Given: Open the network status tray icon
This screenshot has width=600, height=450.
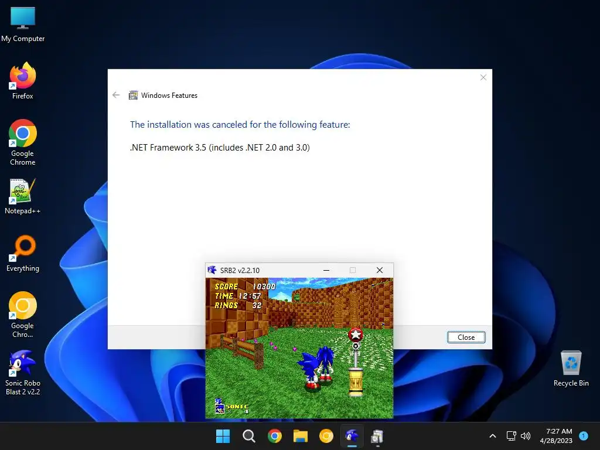Looking at the screenshot, I should 511,436.
